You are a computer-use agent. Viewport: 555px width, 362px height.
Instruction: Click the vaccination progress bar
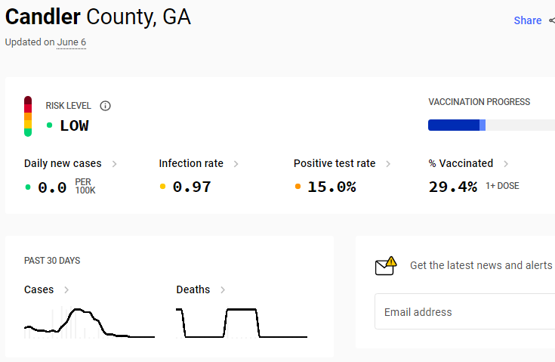click(492, 125)
